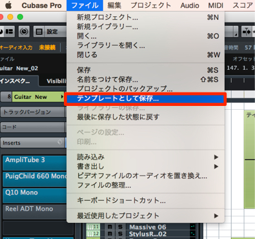Solo the Massive 06 track
This screenshot has width=255, height=239.
pyautogui.click(x=120, y=227)
